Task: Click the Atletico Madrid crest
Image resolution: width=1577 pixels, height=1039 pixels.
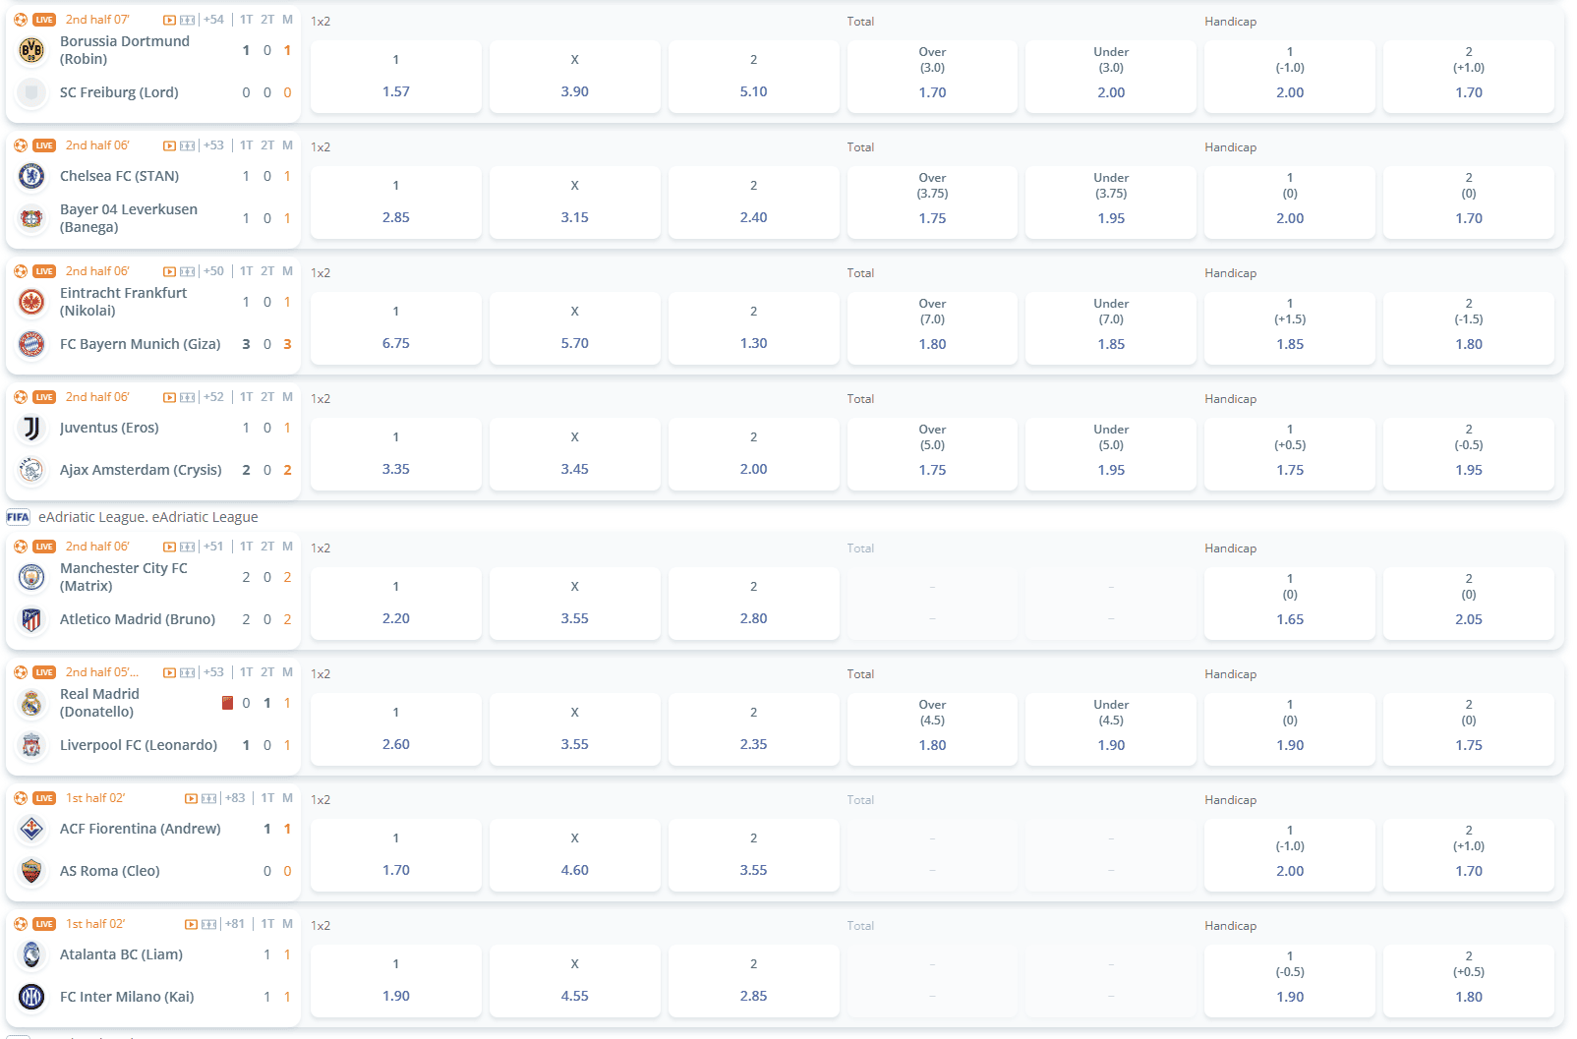Action: coord(31,619)
